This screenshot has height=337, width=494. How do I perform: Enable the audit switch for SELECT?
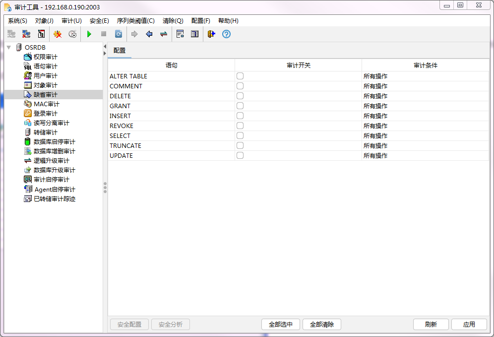point(240,135)
